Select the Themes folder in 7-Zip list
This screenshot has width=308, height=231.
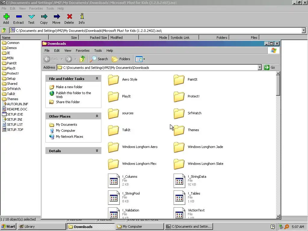10,99
